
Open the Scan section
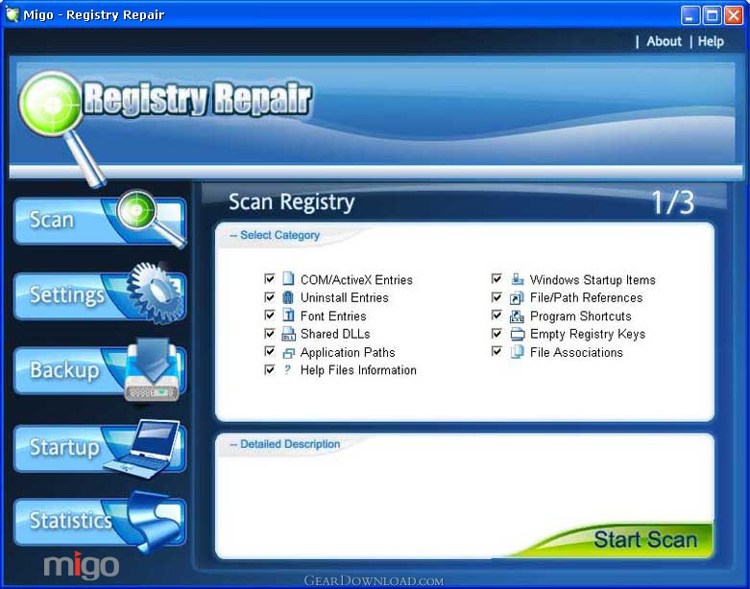click(x=100, y=221)
